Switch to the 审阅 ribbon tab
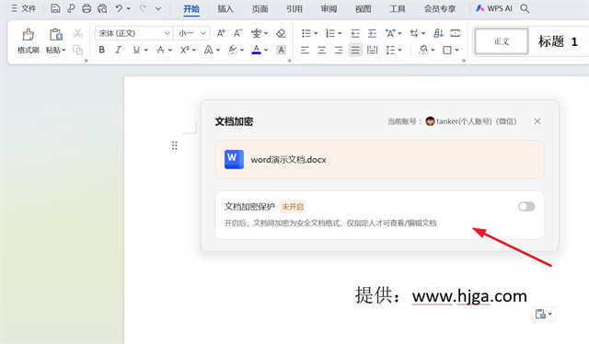589x344 pixels. click(x=329, y=8)
